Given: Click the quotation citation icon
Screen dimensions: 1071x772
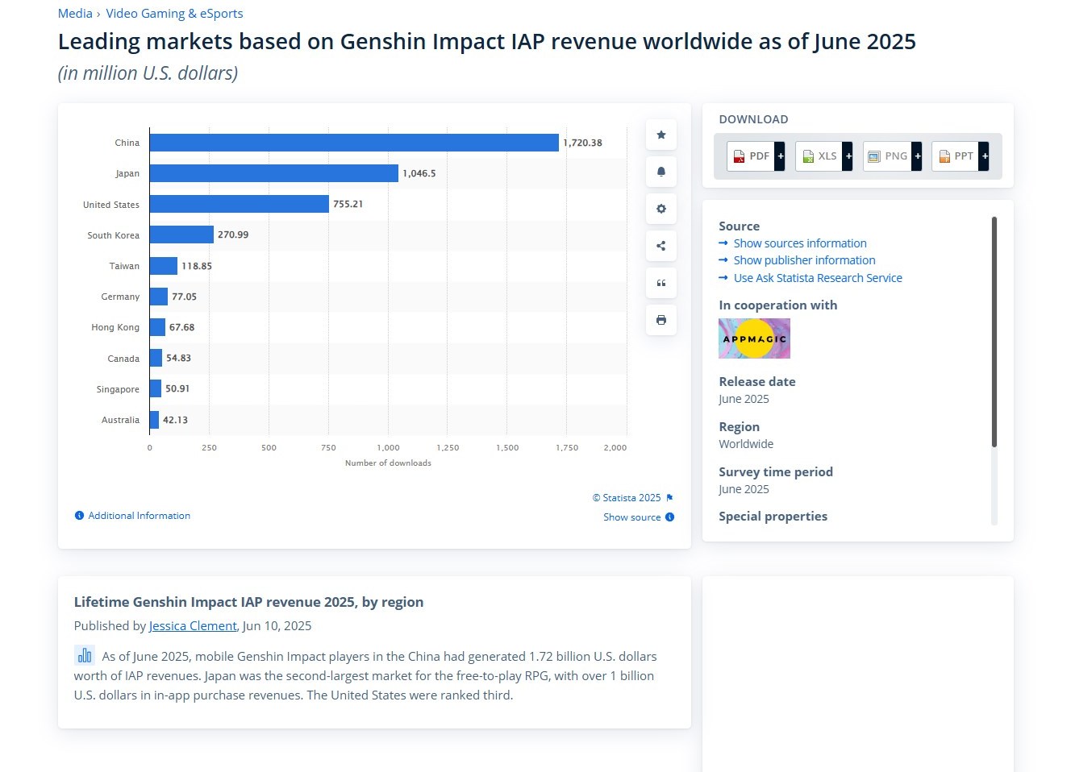Looking at the screenshot, I should point(661,283).
